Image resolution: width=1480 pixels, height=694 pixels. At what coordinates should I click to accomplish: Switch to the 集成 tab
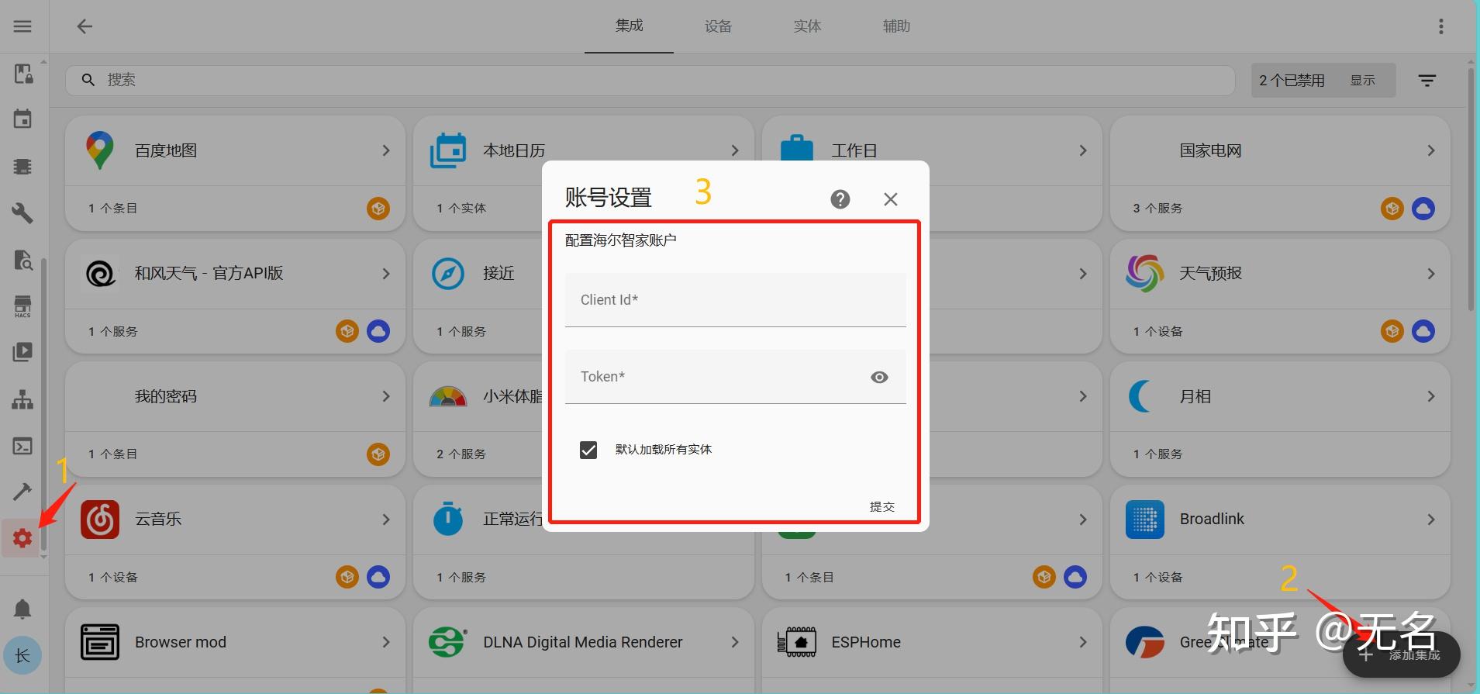tap(629, 26)
